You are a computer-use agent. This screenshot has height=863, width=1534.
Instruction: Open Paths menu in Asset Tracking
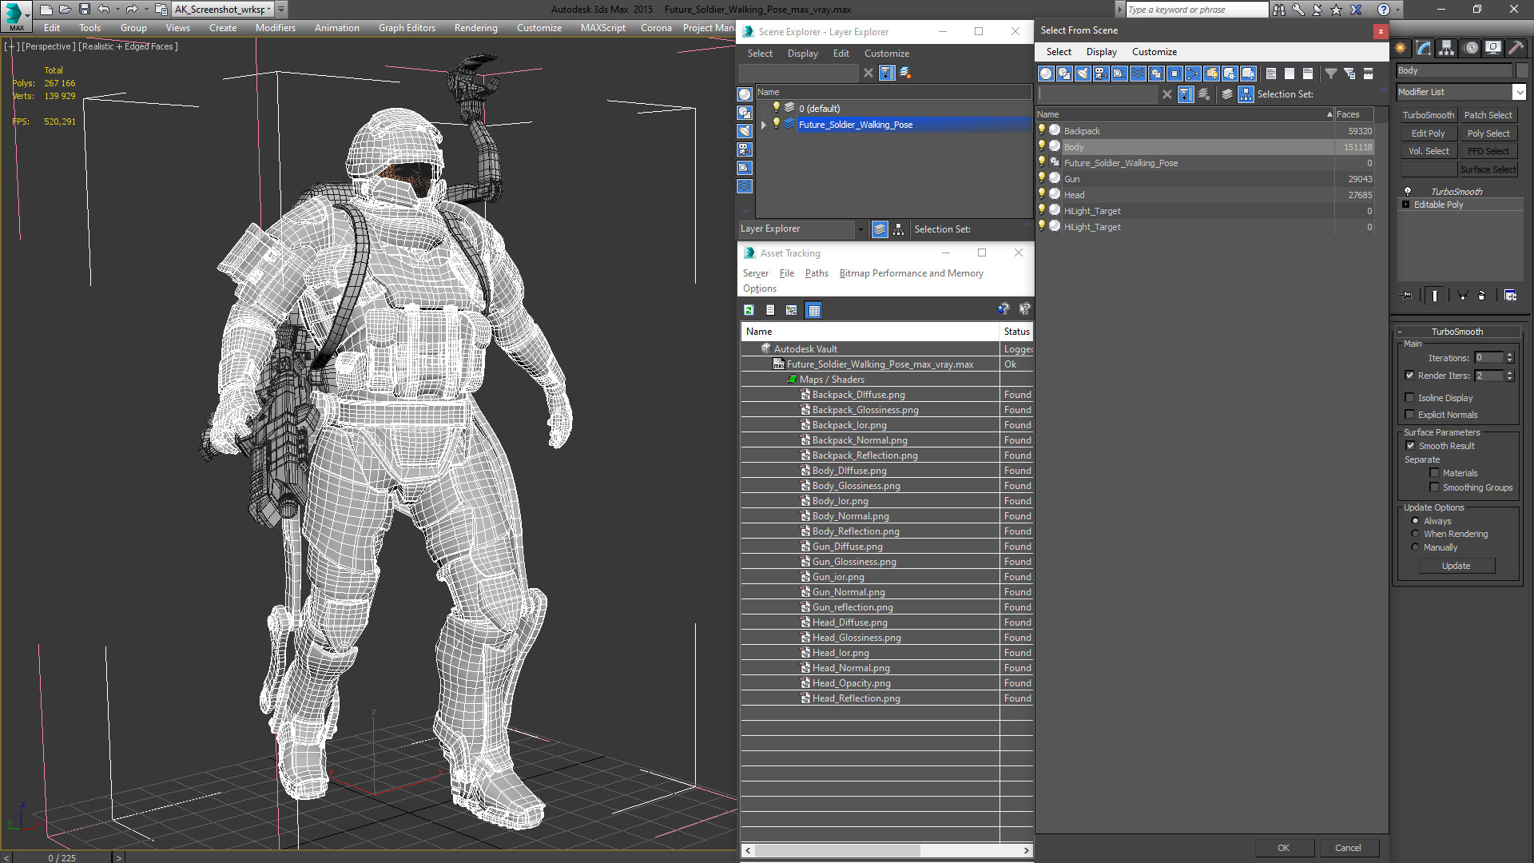817,273
